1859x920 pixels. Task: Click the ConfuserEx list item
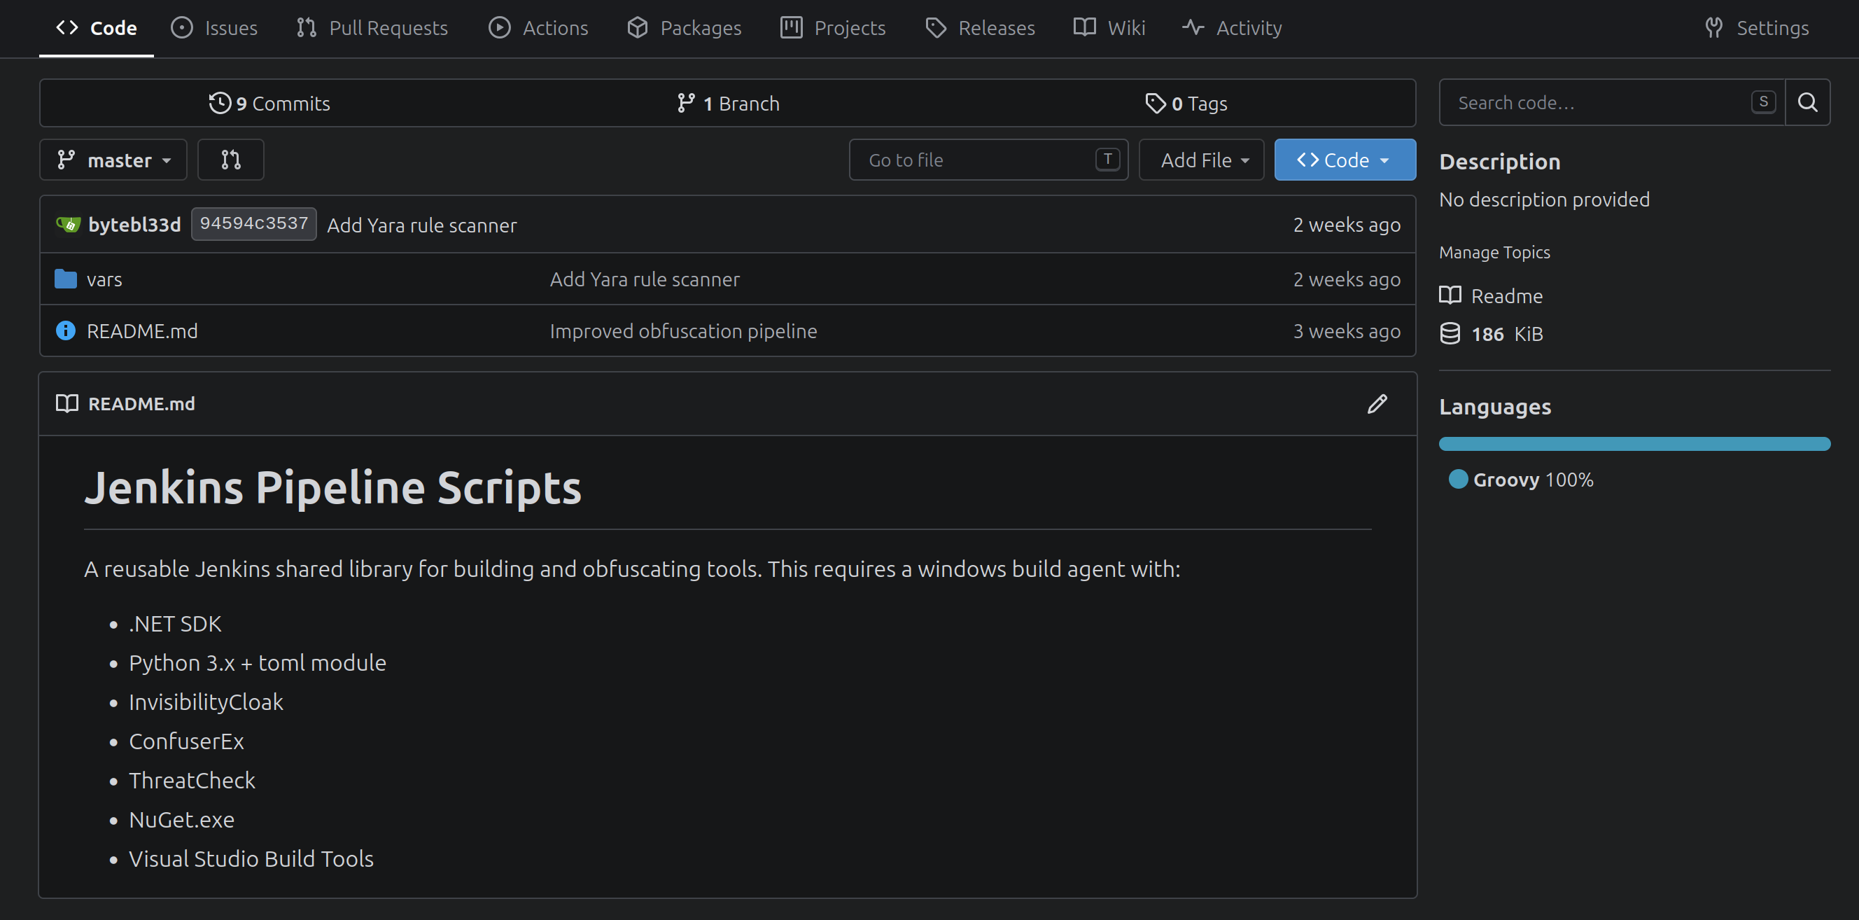[x=186, y=741]
